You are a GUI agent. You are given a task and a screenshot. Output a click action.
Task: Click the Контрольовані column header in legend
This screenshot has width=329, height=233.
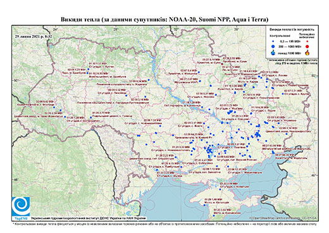tap(277, 36)
